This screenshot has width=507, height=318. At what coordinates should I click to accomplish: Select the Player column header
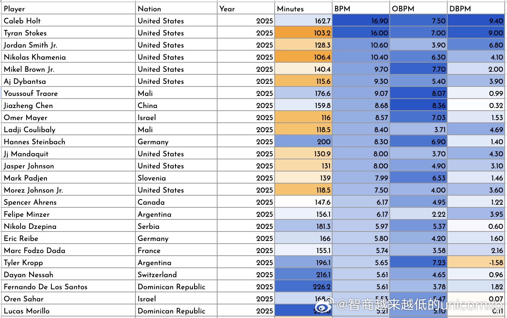point(68,9)
